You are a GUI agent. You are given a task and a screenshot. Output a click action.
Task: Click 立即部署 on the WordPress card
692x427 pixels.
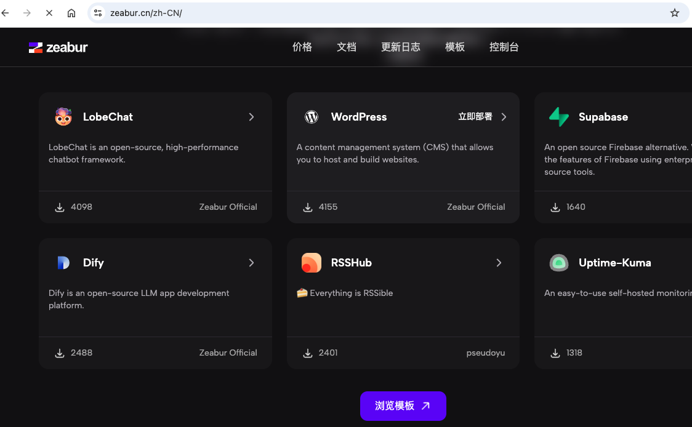[x=475, y=117]
